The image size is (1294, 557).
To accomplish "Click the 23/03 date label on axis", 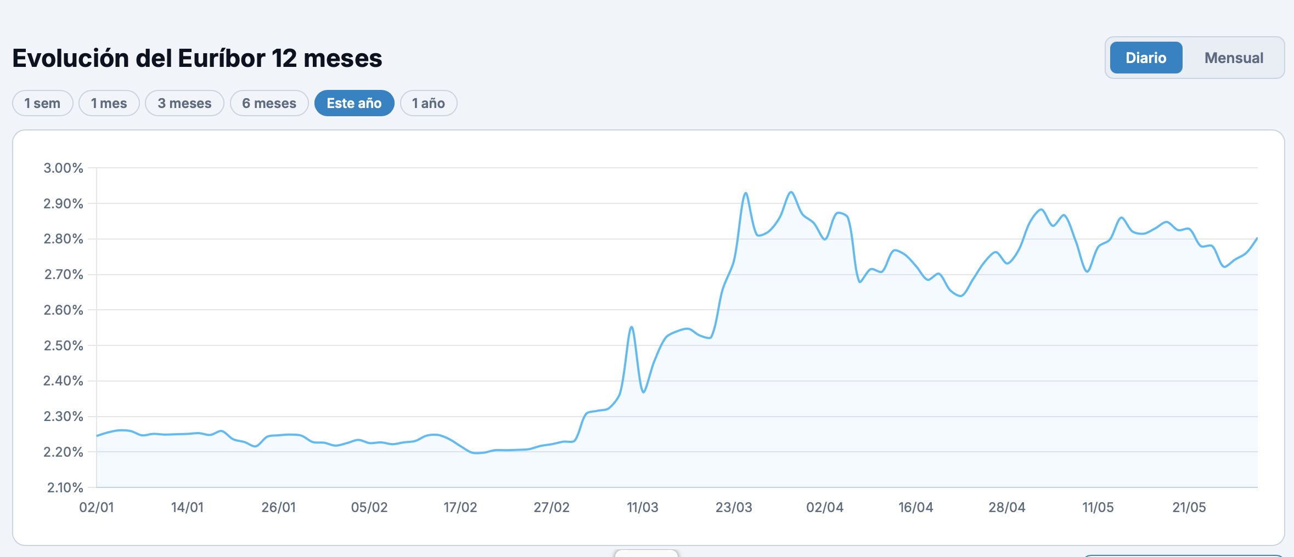I will (734, 507).
